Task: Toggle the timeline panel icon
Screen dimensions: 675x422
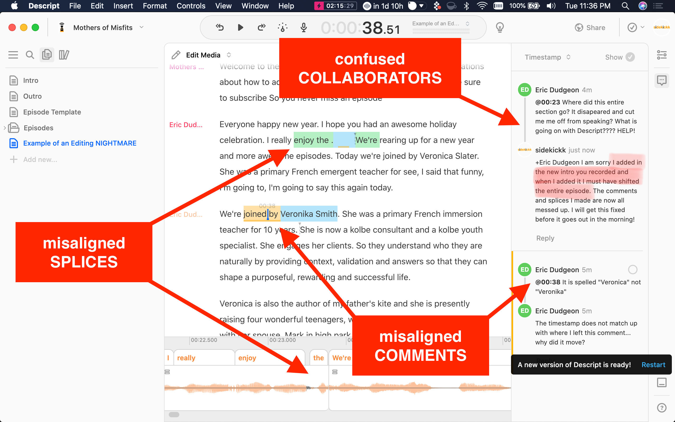Action: click(662, 382)
